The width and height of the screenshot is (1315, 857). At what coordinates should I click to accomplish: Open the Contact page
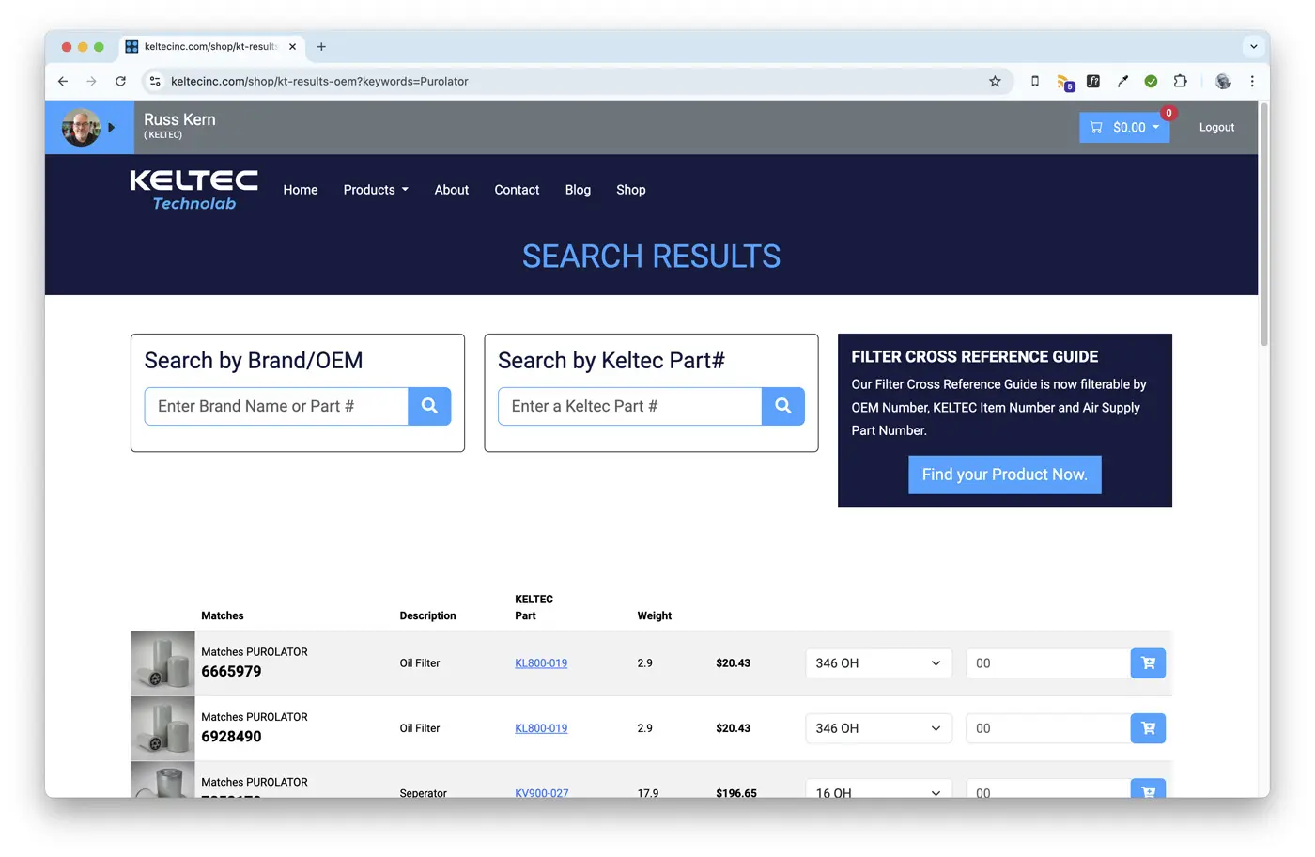(x=517, y=190)
